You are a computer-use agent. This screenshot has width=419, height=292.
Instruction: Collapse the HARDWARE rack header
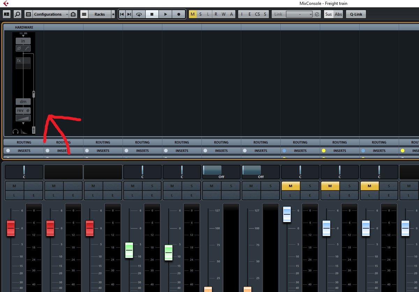tap(24, 27)
